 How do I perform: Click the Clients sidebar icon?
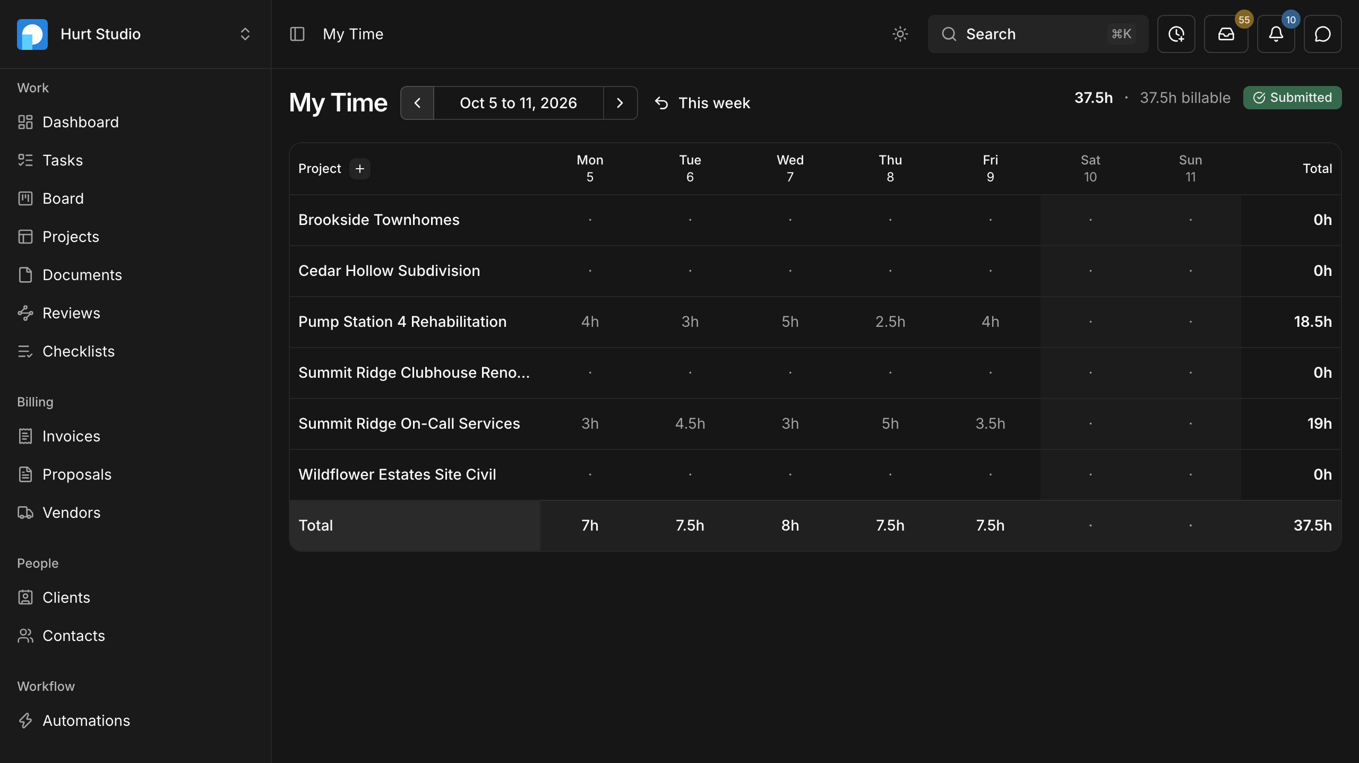click(x=25, y=597)
